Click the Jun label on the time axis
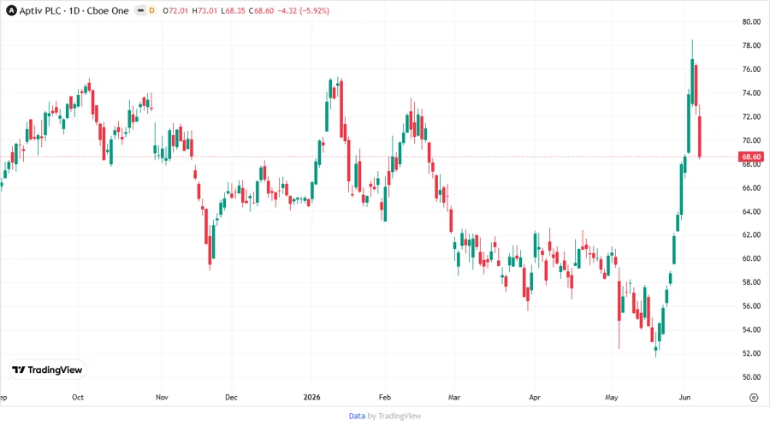Viewport: 770px width, 426px height. coord(684,397)
